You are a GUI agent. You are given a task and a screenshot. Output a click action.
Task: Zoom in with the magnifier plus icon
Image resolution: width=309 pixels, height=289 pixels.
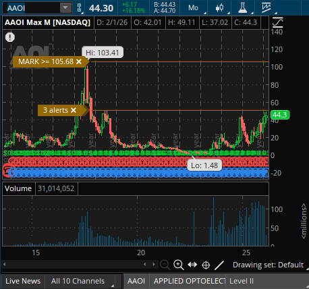point(179,265)
